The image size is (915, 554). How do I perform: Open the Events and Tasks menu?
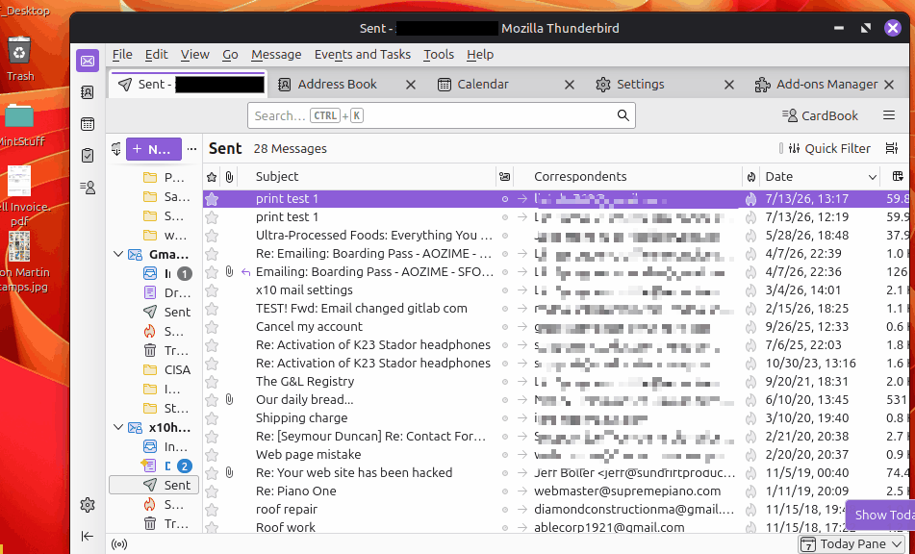363,54
